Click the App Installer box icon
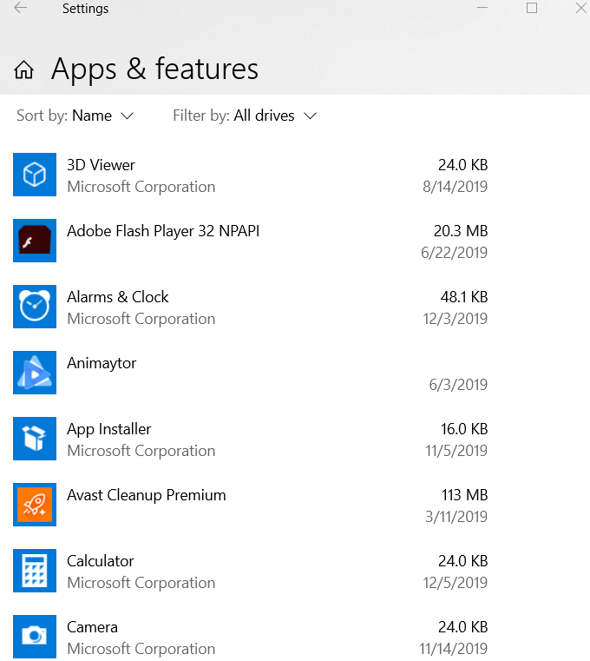The height and width of the screenshot is (661, 590). pos(35,439)
